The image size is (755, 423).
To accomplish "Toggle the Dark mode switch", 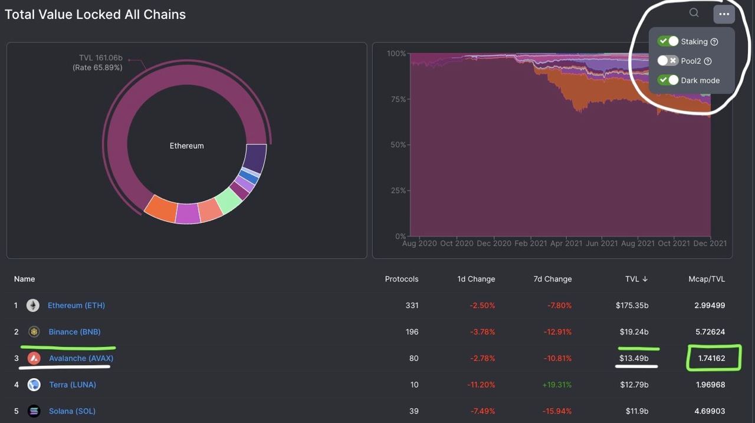I will [668, 80].
